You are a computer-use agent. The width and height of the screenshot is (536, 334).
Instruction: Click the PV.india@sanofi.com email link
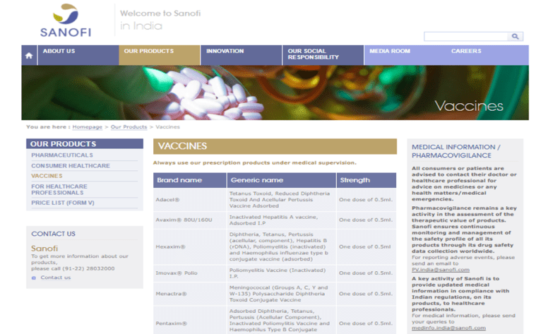click(440, 270)
